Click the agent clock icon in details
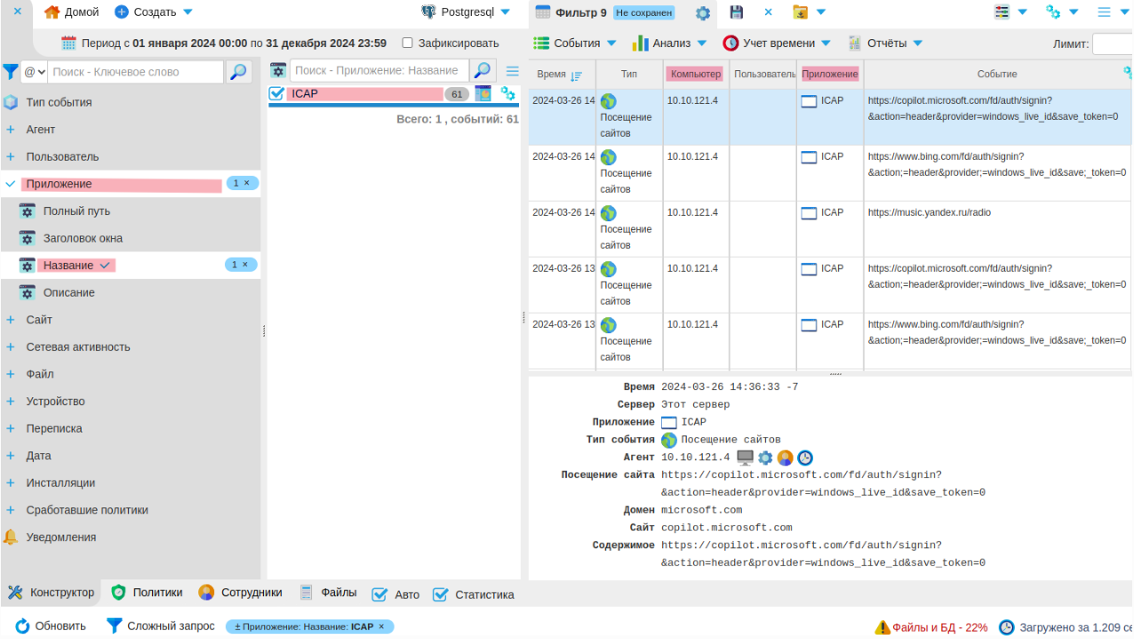Viewport: 1134px width, 639px height. click(804, 458)
